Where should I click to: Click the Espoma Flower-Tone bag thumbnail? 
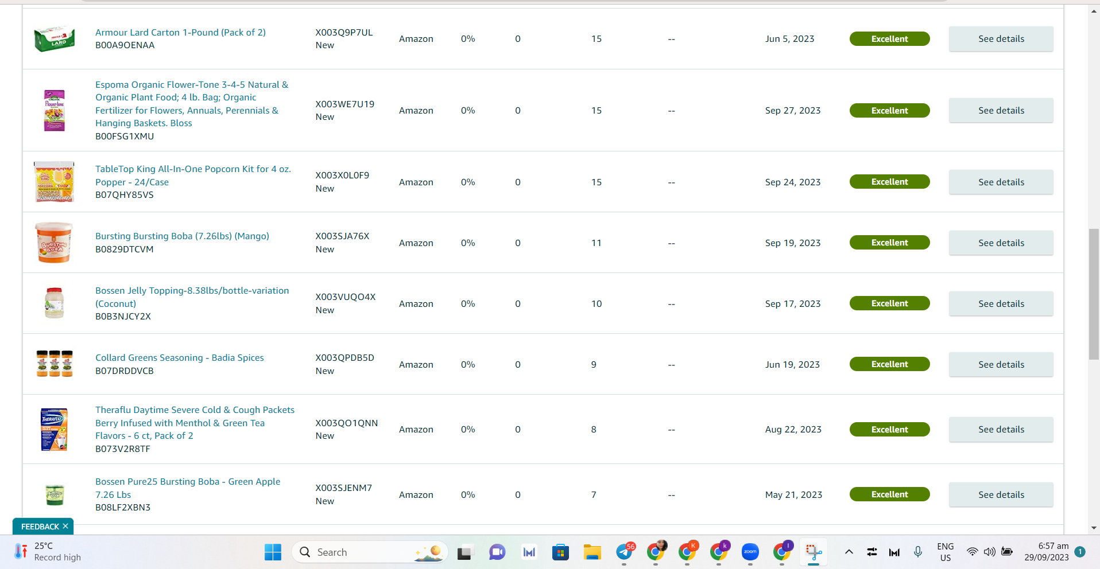55,110
